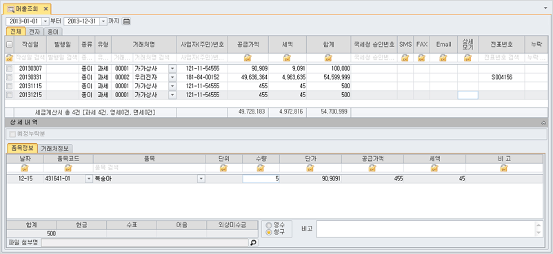Sort by the 작성일 column header
Viewport: 553px width, 254px height.
[30, 44]
